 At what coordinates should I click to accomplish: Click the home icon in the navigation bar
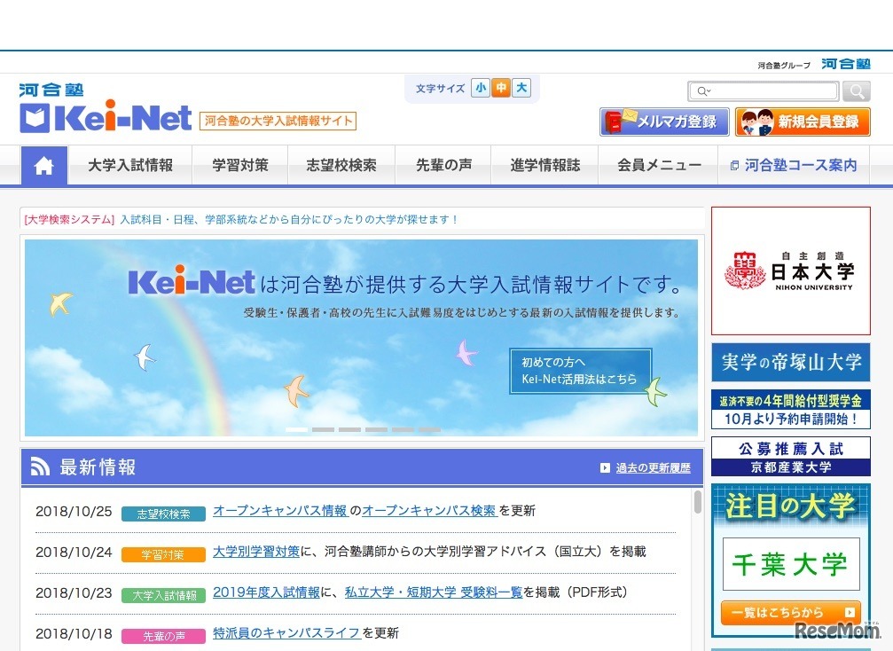(x=43, y=166)
